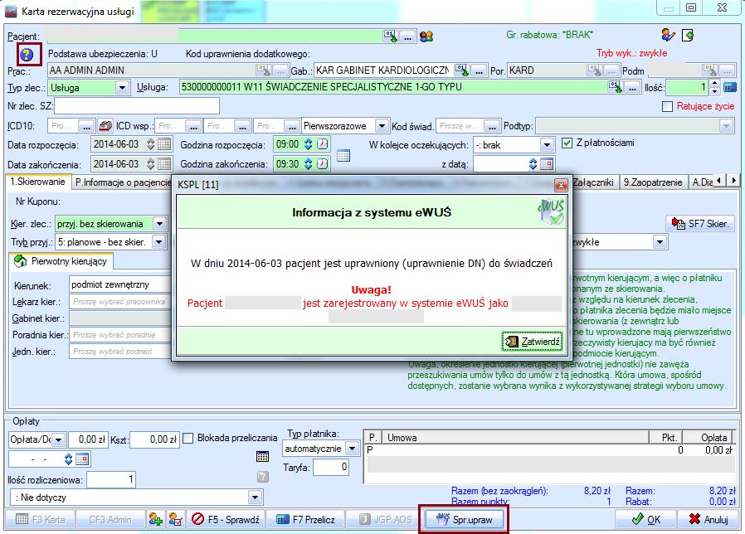Click the ICD10 book icon
Image resolution: width=745 pixels, height=534 pixels.
105,126
